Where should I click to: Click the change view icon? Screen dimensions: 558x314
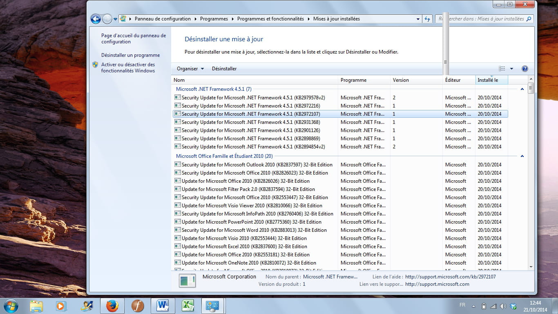[502, 69]
